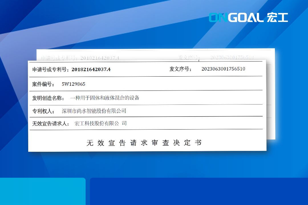Select requester 宏工科技股份有限公司

pyautogui.click(x=100, y=124)
